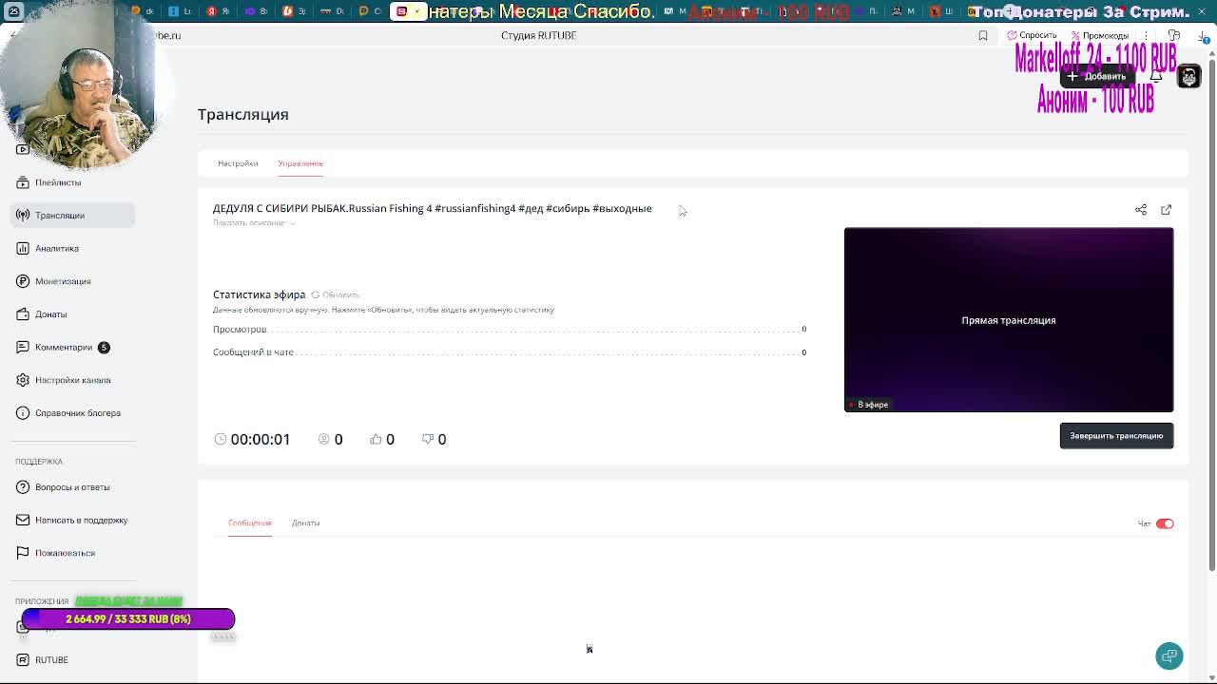Image resolution: width=1217 pixels, height=684 pixels.
Task: Click the broadcast duration clock icon
Action: pyautogui.click(x=221, y=439)
